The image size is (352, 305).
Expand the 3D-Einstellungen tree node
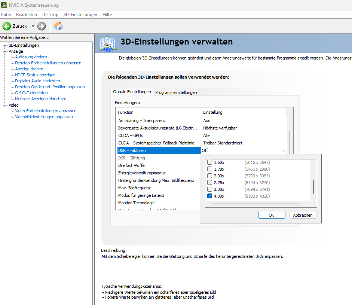point(4,45)
